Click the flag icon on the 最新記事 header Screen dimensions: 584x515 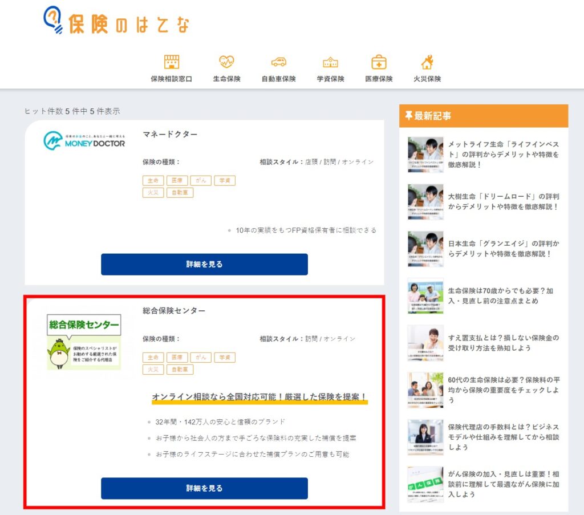409,115
